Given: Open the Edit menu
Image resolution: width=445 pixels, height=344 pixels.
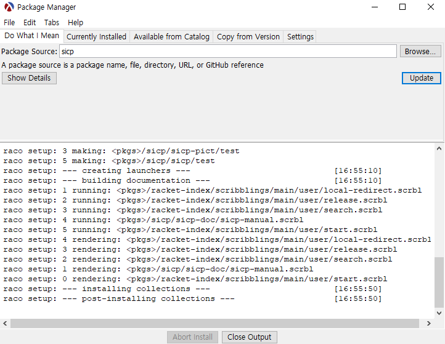Looking at the screenshot, I should (x=30, y=22).
